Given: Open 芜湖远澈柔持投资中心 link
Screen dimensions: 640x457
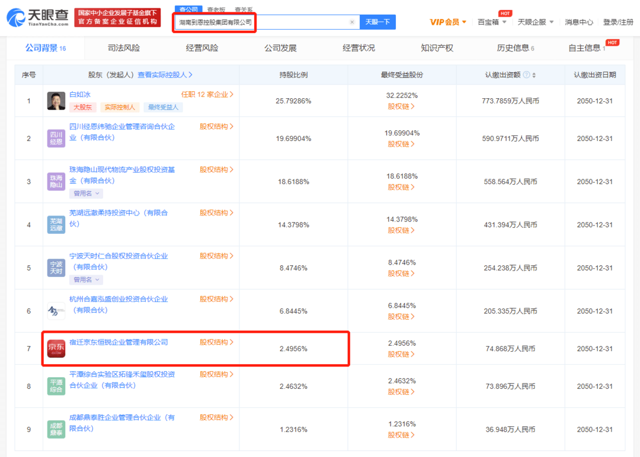Looking at the screenshot, I should coord(119,218).
